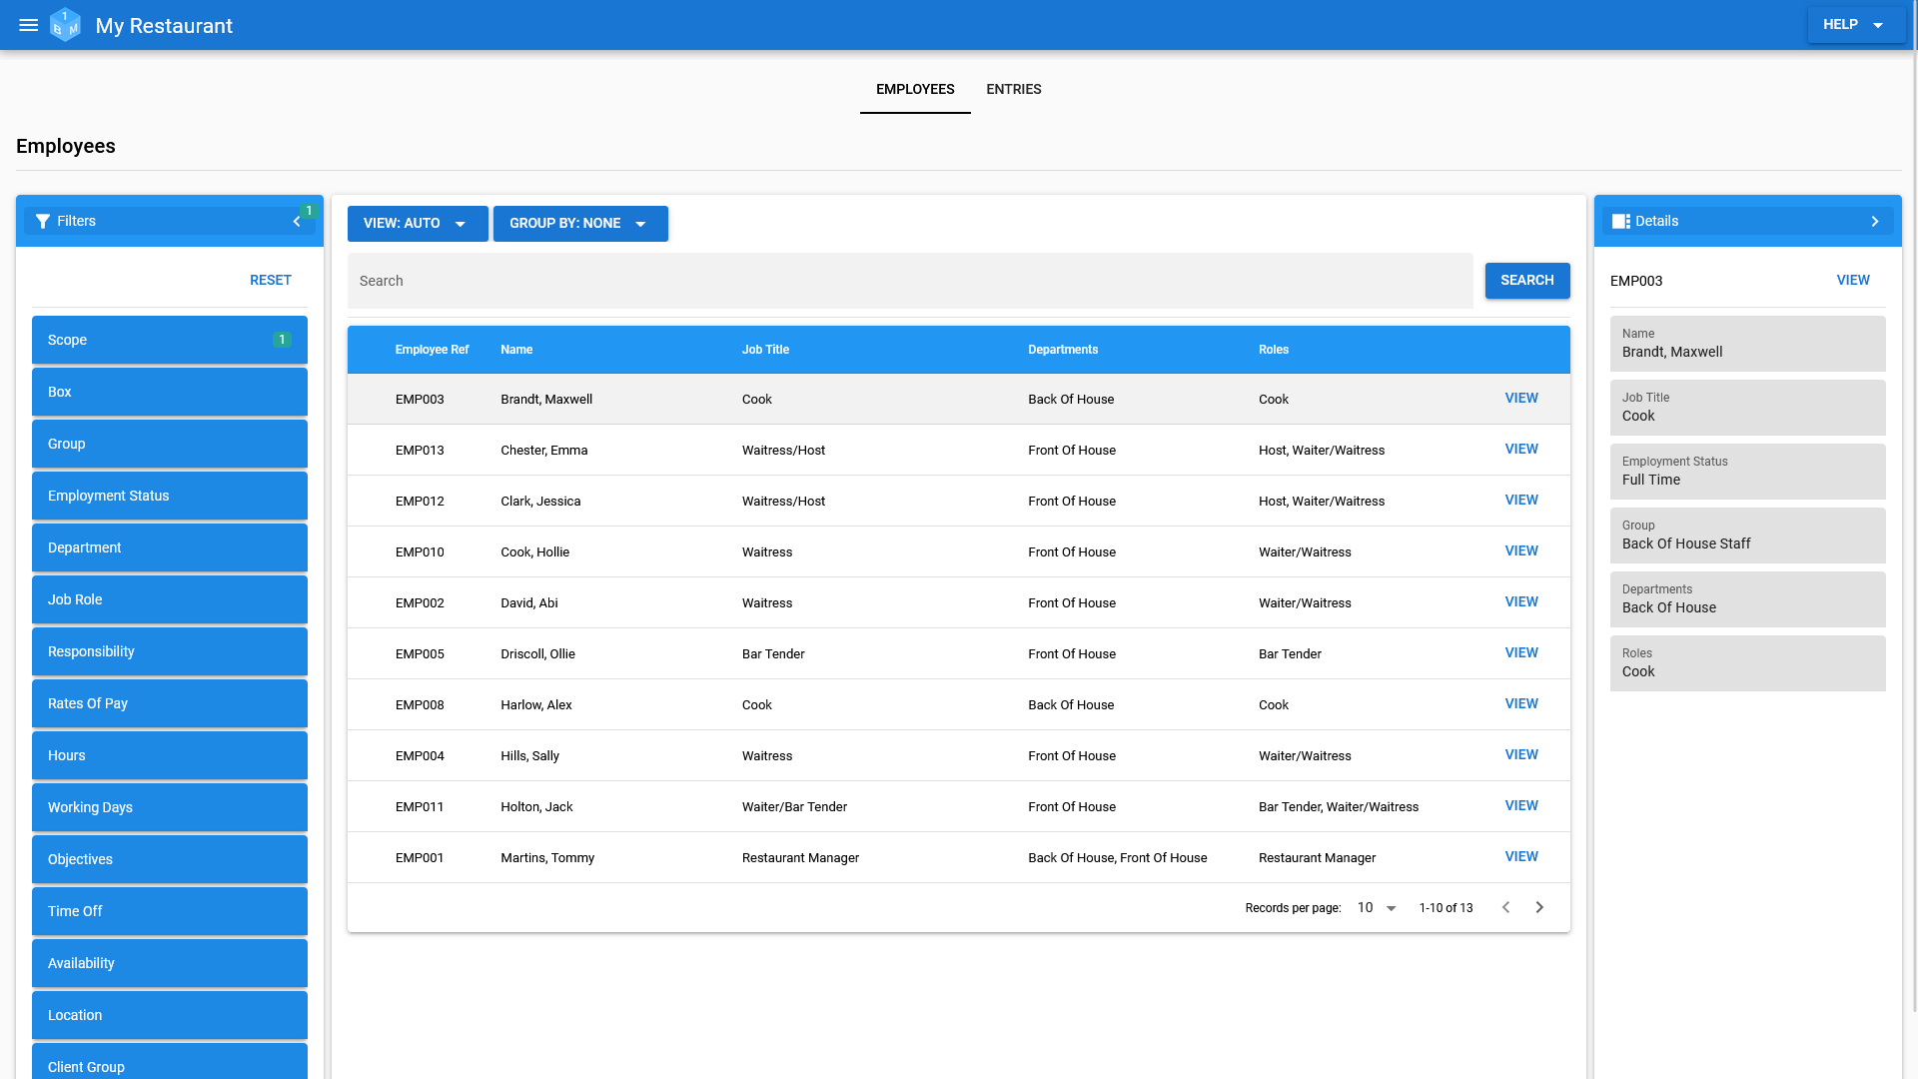Image resolution: width=1918 pixels, height=1079 pixels.
Task: Collapse the Details panel chevron
Action: pos(1875,221)
